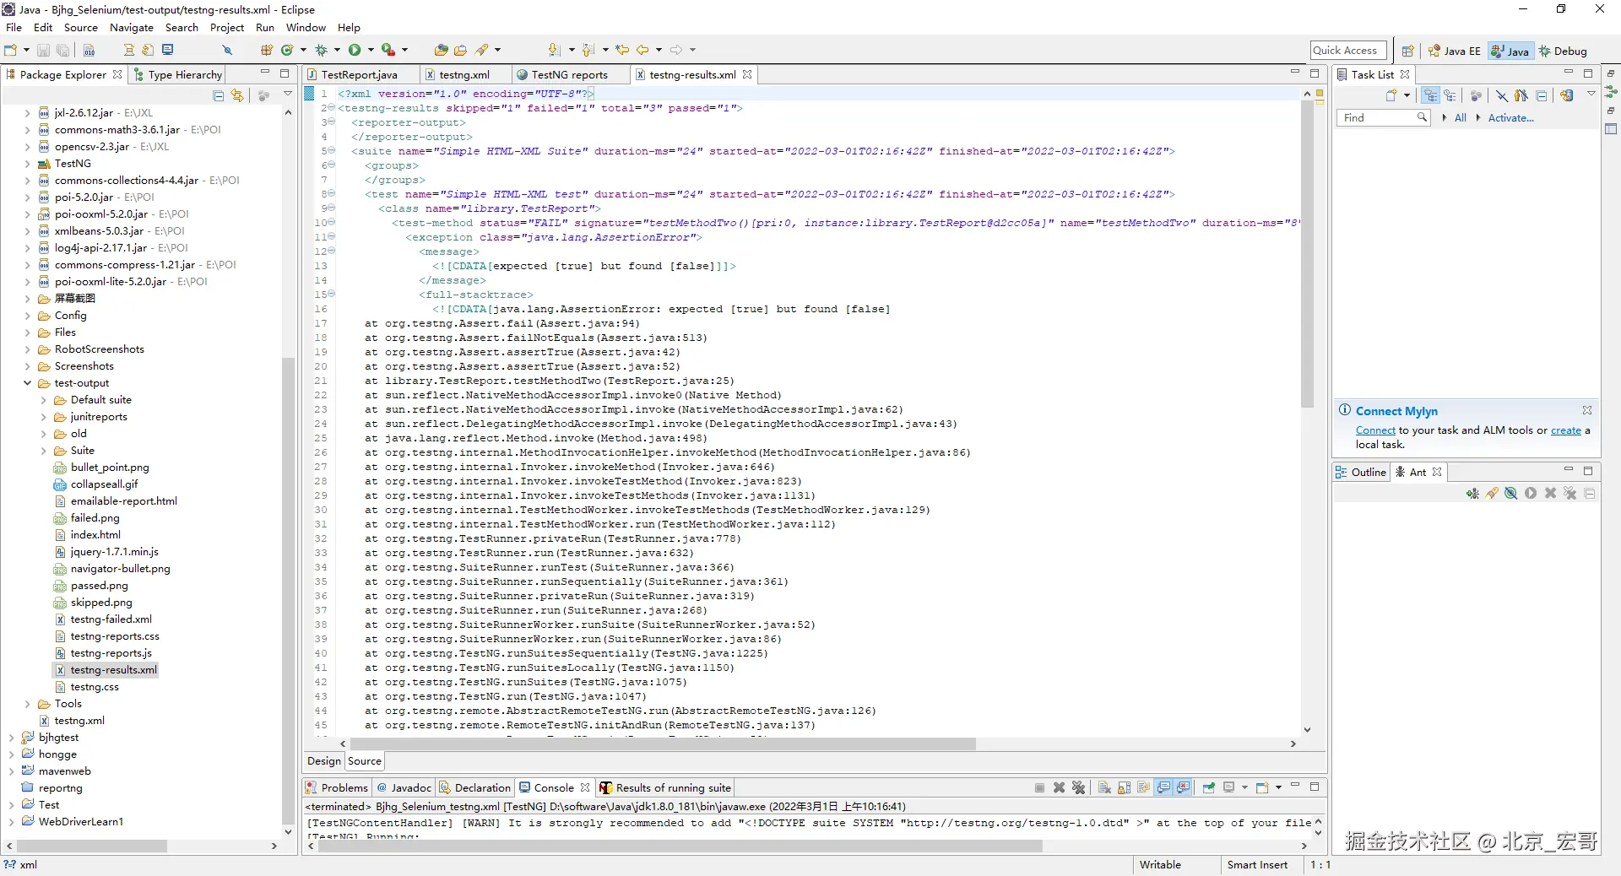Screen dimensions: 1621x876
Task: Toggle Word Wrap in Console
Action: 1144,787
